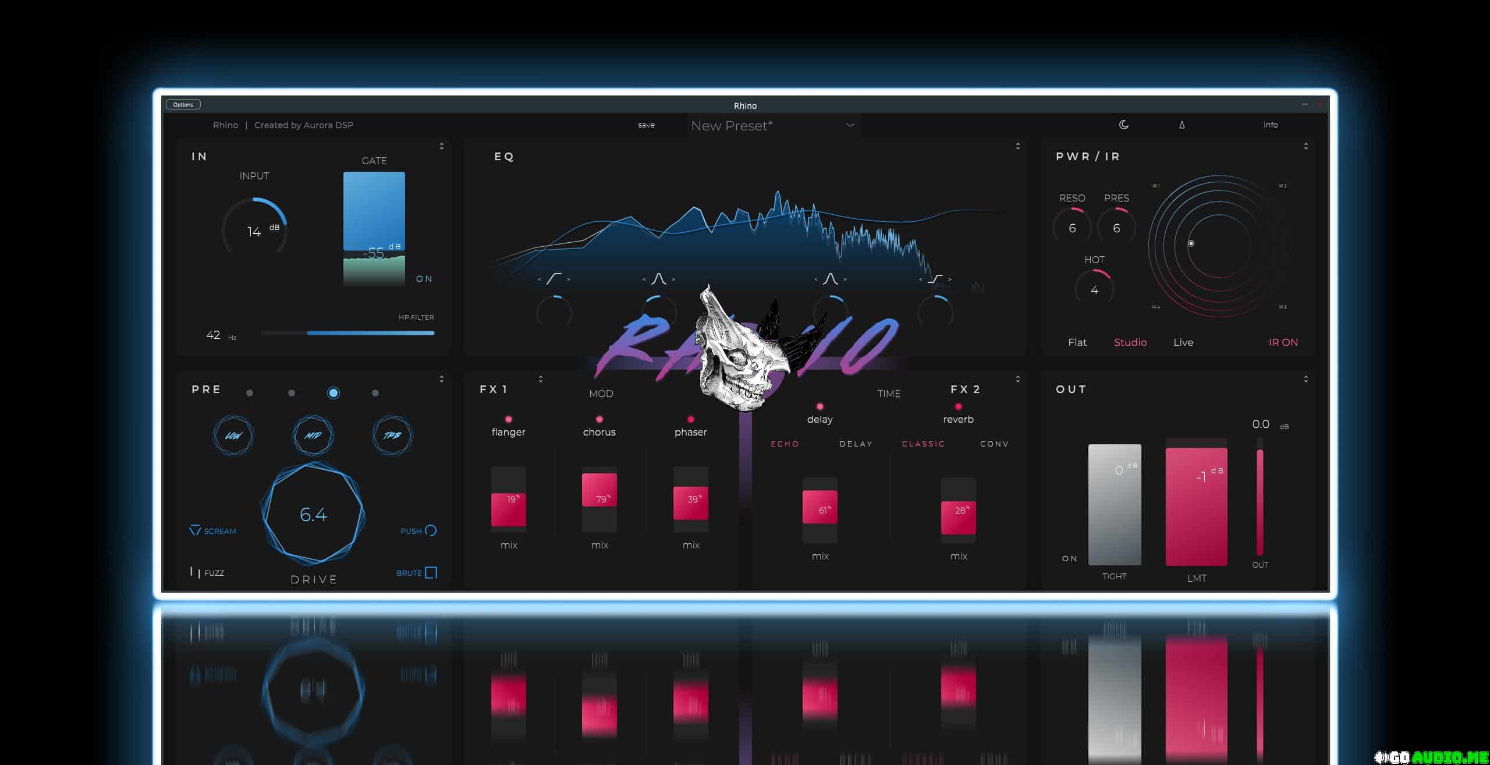
Task: Click the low-cut EQ filter shape icon
Action: (554, 279)
